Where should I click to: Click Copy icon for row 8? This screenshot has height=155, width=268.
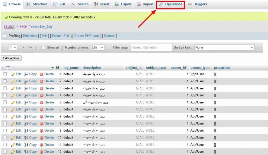(26, 124)
